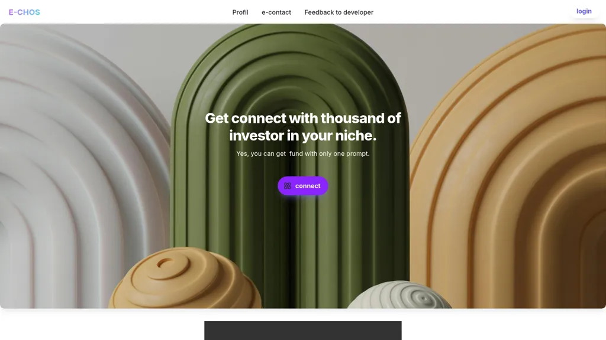The image size is (606, 340).
Task: Click the E-CHOS gradient logo
Action: (x=24, y=12)
